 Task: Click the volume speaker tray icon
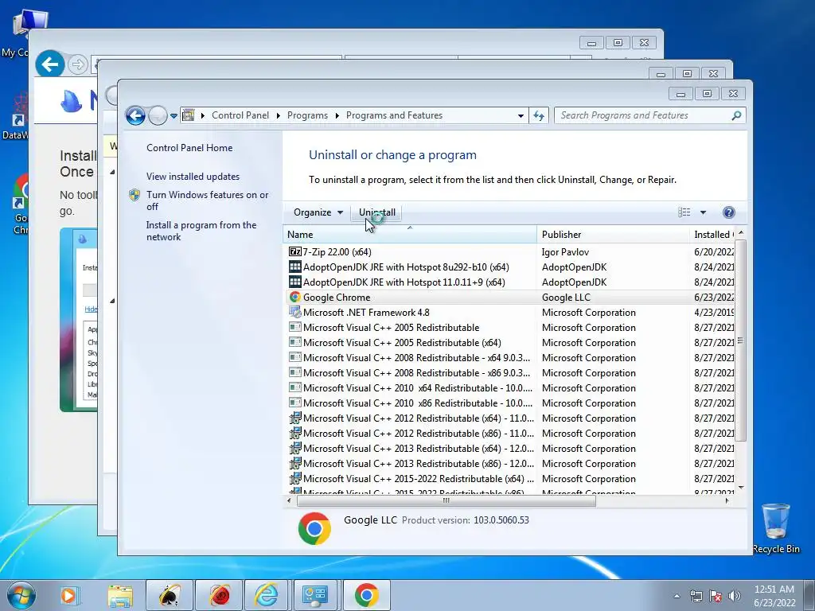(735, 596)
